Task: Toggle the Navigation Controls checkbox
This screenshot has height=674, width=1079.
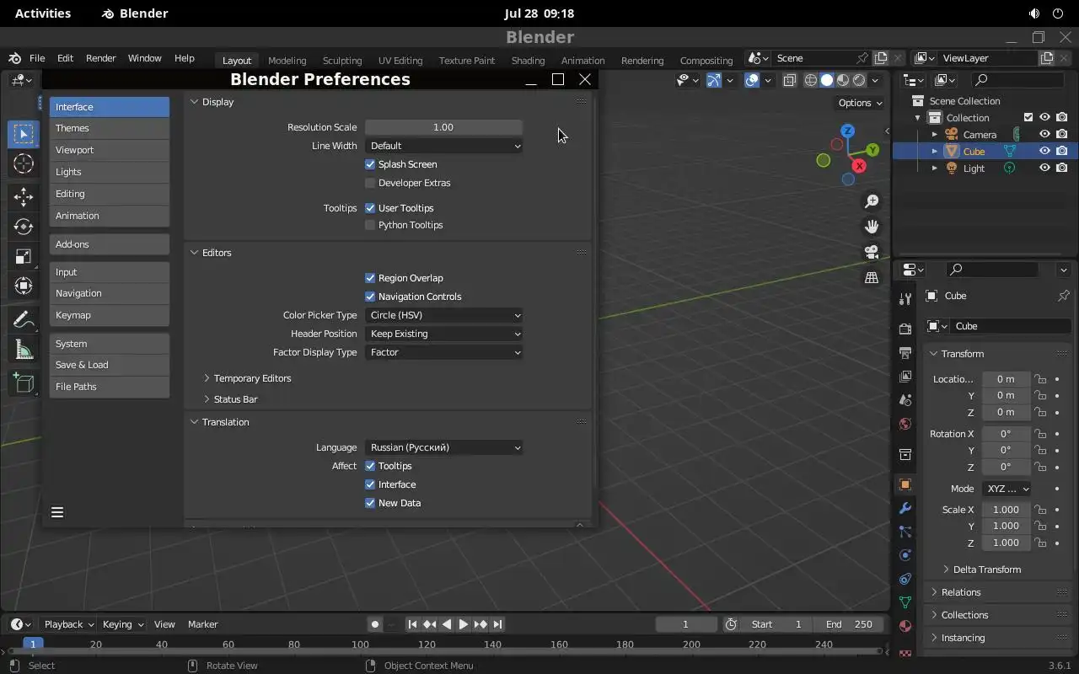Action: 370,297
